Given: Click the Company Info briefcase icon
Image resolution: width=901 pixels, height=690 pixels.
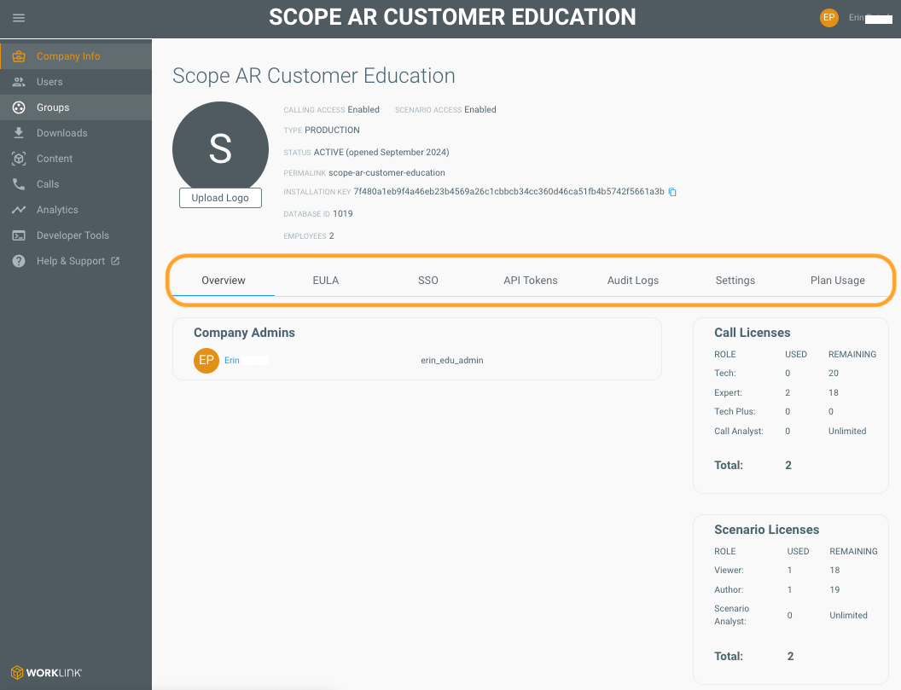Looking at the screenshot, I should pos(19,56).
